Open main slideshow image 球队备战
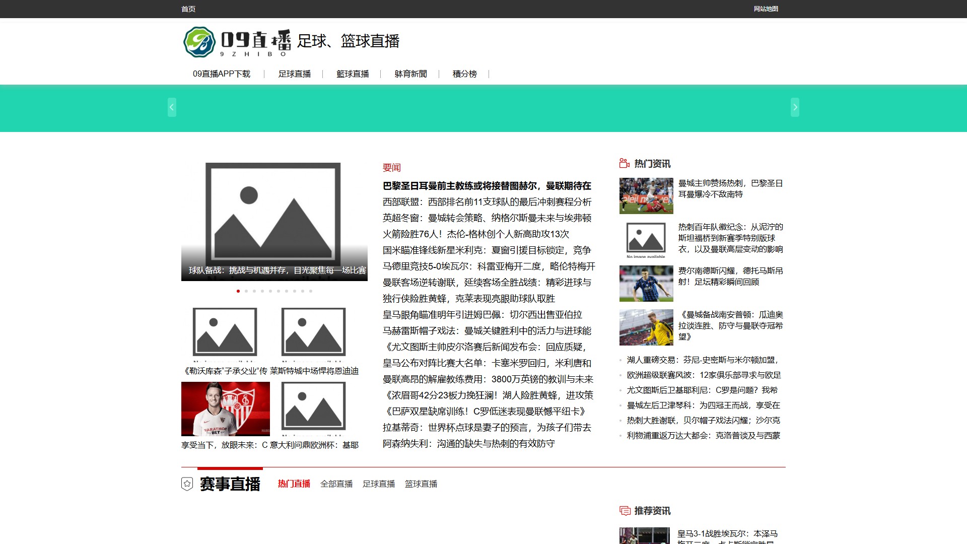 [274, 221]
